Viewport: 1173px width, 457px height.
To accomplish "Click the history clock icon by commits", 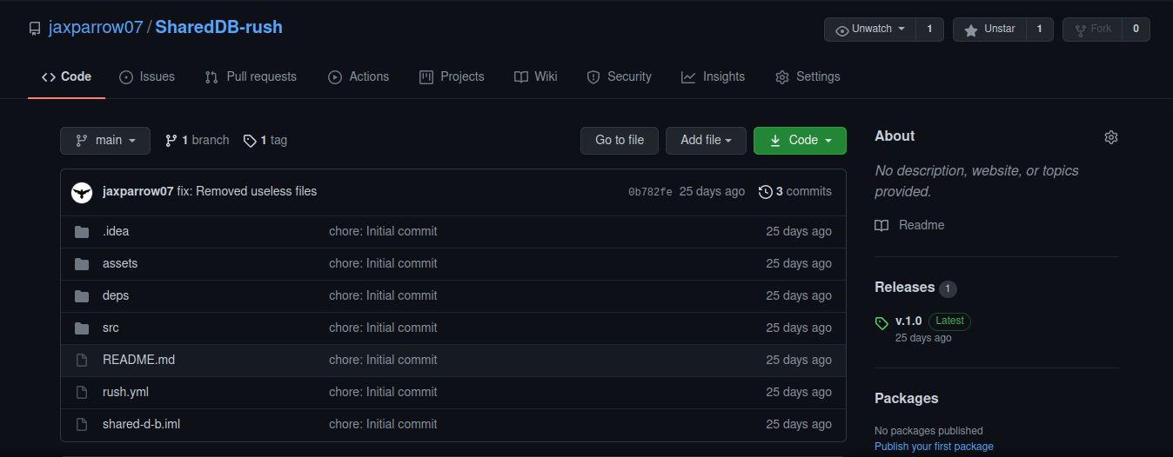I will (765, 191).
